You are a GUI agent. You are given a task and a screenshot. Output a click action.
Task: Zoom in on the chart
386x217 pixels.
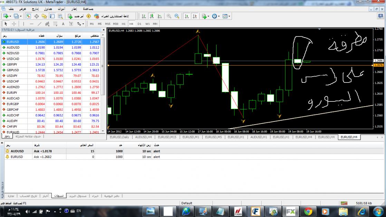coord(169,16)
